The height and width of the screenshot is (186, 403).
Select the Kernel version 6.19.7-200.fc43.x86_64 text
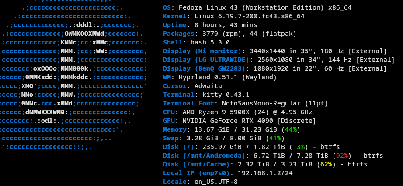(261, 17)
